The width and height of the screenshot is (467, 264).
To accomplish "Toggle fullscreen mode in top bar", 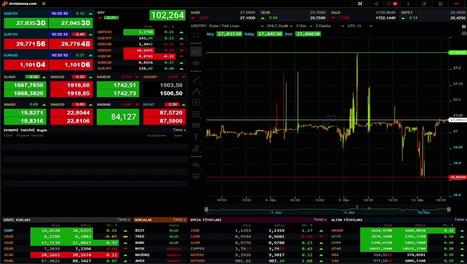I will [360, 4].
